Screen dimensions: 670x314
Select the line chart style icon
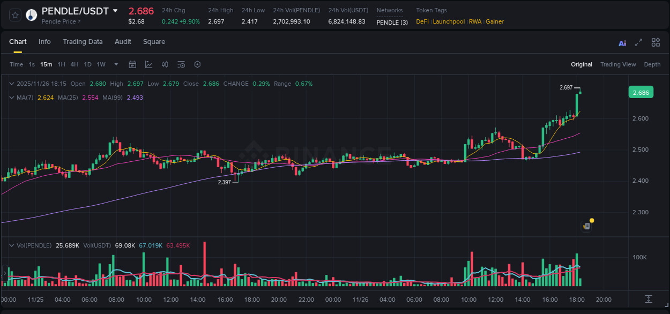point(148,64)
